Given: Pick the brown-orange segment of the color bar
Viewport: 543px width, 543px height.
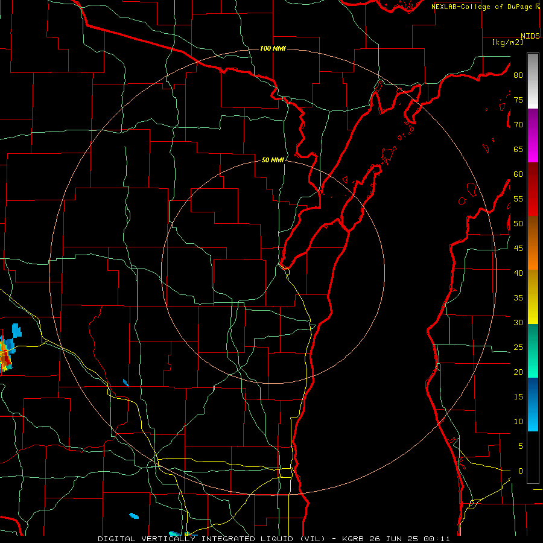Looking at the screenshot, I should tap(533, 243).
